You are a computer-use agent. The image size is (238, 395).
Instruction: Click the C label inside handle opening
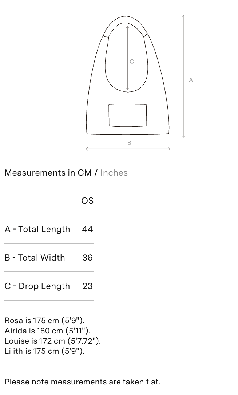point(132,62)
